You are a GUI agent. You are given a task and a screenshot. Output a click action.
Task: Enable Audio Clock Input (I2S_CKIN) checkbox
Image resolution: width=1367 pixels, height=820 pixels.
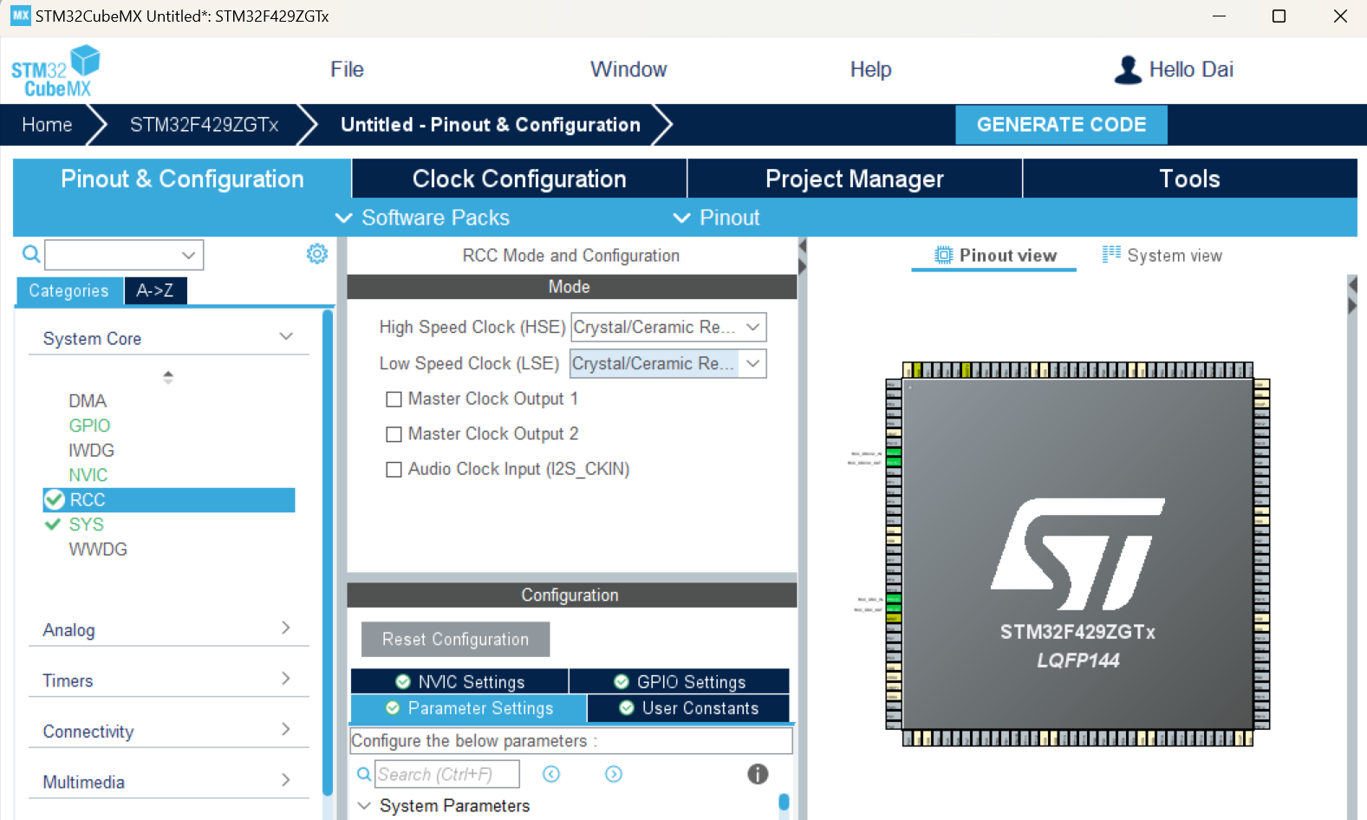pos(394,469)
